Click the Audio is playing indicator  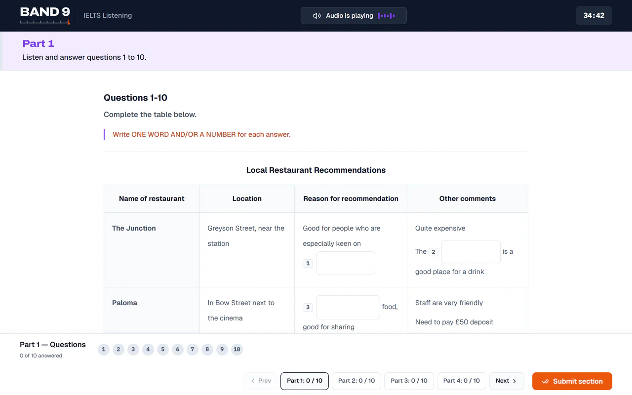point(354,16)
